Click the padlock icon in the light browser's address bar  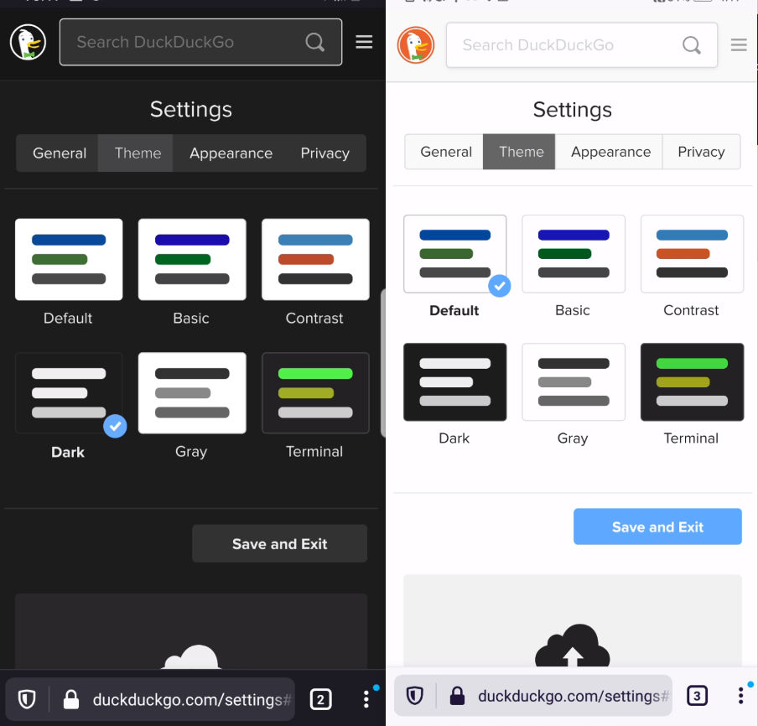(457, 696)
